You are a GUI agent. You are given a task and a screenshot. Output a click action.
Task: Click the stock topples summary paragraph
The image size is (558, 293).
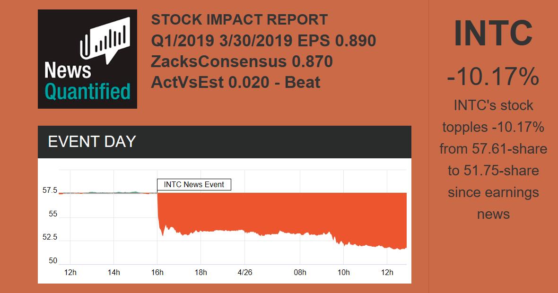493,160
